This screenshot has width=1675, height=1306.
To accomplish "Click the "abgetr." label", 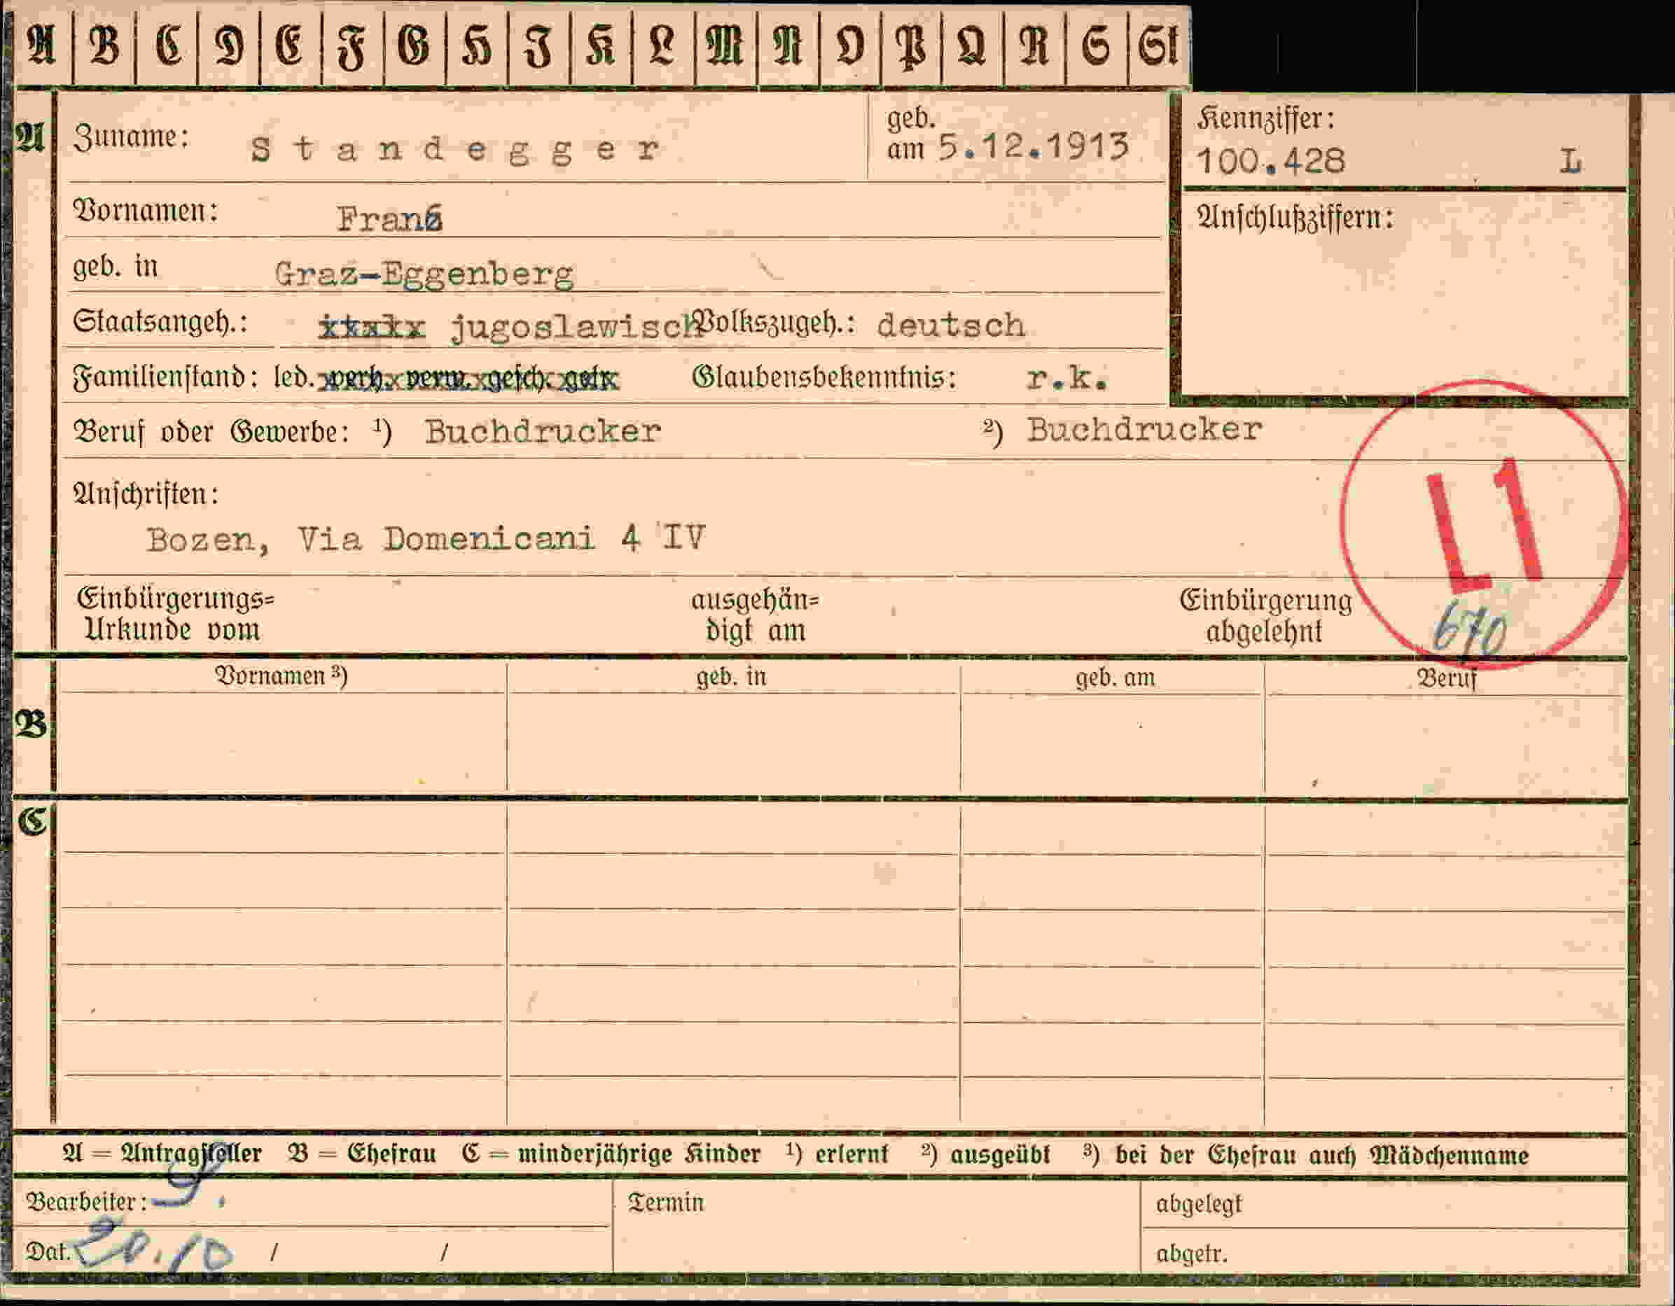I will coord(1192,1254).
